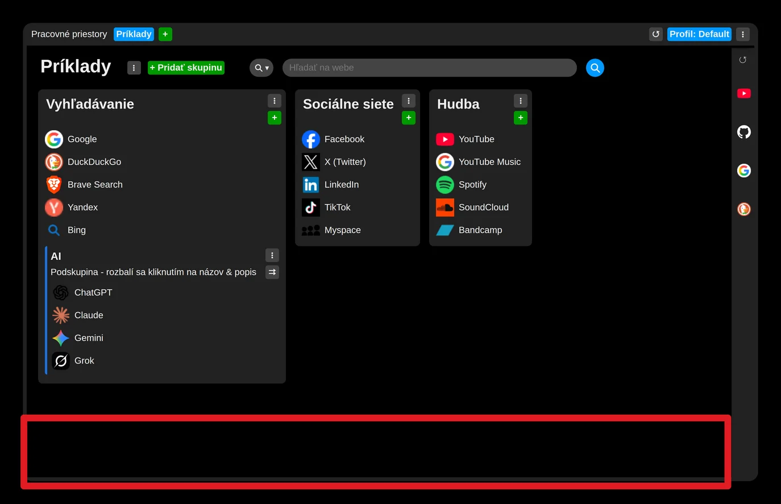Click the YouTube icon in Hudba group
781x504 pixels.
coord(445,139)
